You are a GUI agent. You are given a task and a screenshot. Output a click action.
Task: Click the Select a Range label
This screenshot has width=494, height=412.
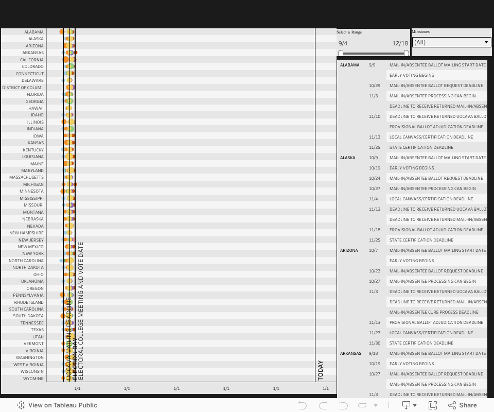(349, 32)
